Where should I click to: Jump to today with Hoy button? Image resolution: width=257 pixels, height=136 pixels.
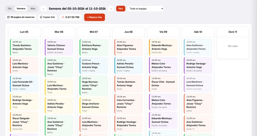(x=121, y=9)
